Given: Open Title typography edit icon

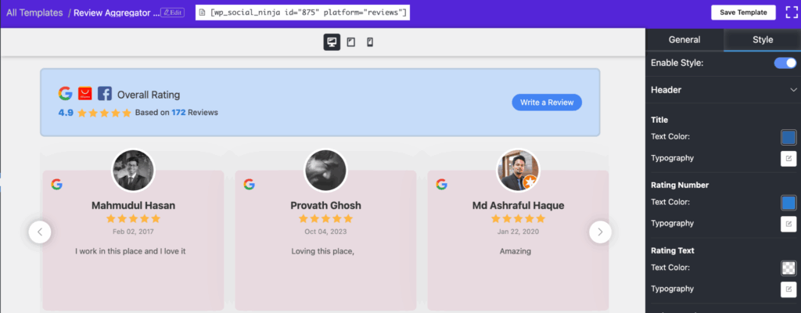Looking at the screenshot, I should [x=788, y=159].
